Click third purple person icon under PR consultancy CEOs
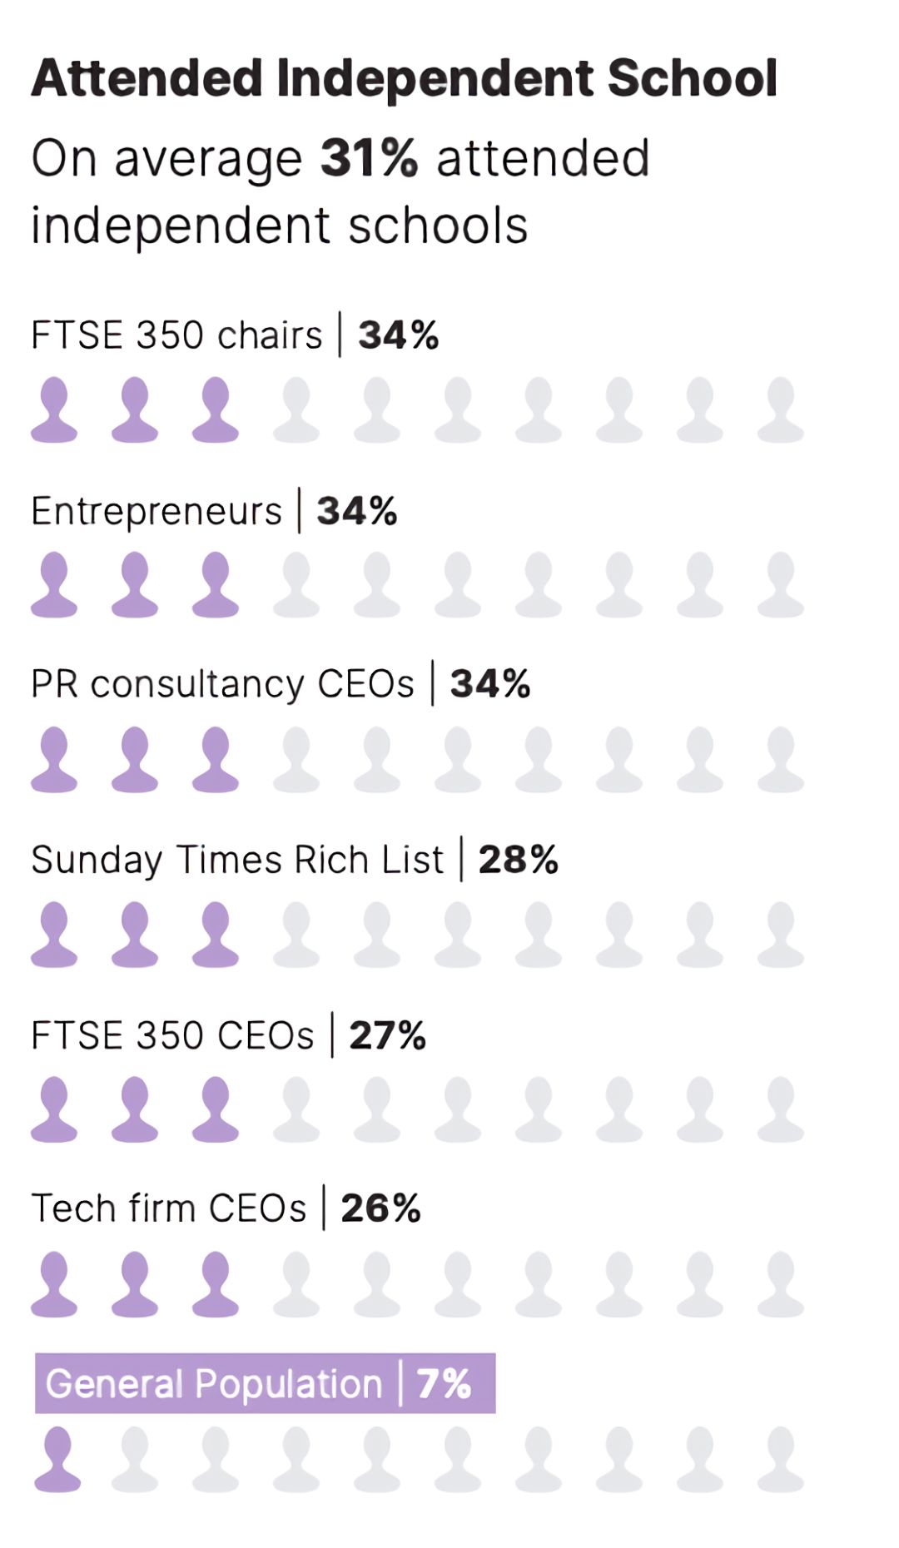 [x=216, y=759]
